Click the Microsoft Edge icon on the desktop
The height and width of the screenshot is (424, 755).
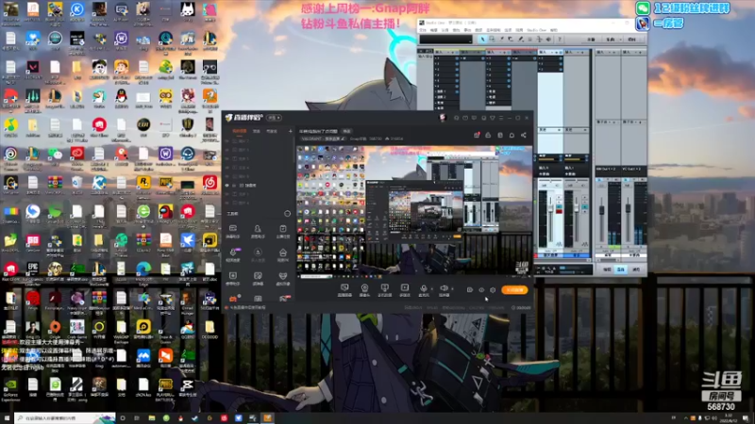pyautogui.click(x=143, y=271)
